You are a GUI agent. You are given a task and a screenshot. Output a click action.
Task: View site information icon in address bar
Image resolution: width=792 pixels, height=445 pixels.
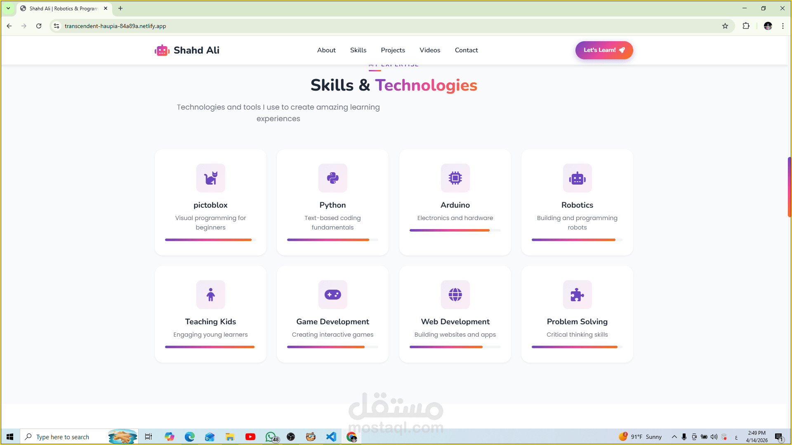click(57, 26)
